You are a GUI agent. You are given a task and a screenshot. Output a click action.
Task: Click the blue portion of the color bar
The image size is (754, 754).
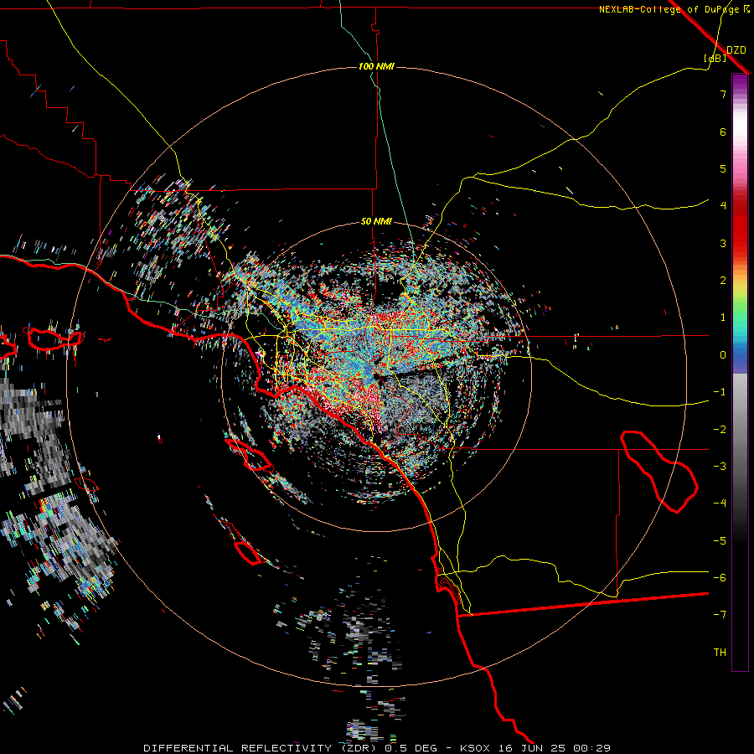[x=740, y=359]
